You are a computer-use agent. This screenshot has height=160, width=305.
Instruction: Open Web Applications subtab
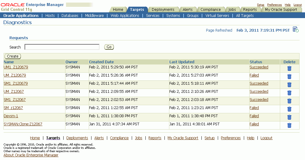coord(125,15)
